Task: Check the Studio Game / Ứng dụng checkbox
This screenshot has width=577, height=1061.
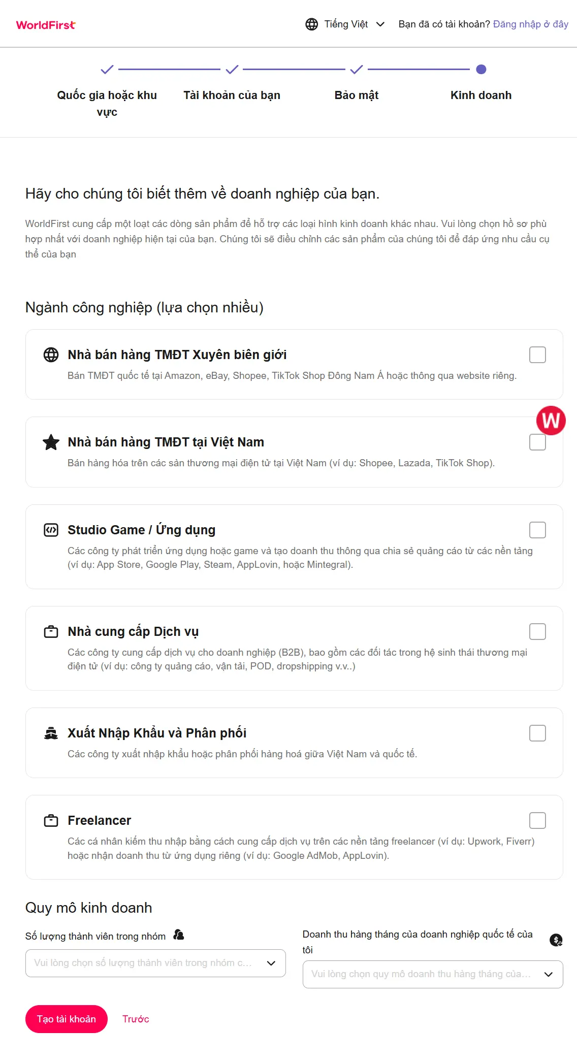Action: [537, 530]
